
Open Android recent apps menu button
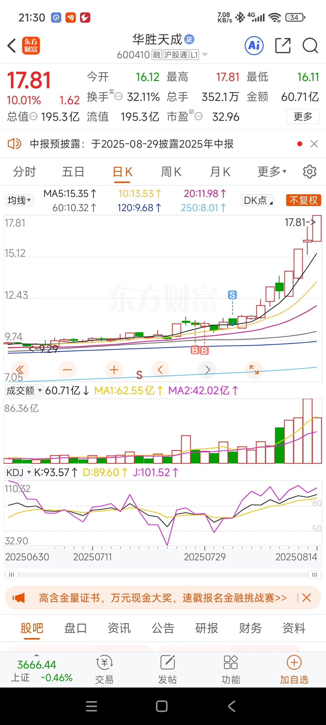[91, 706]
